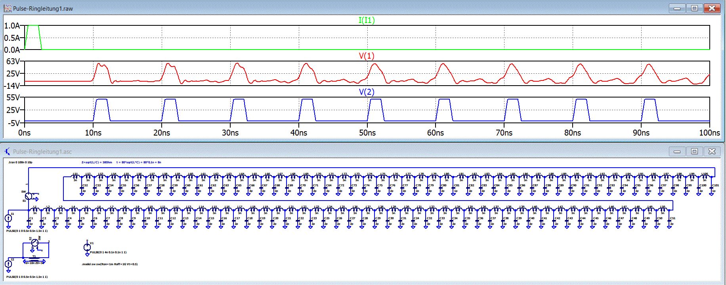The image size is (726, 285).
Task: Click the Z=sqrt(L/C) comment text
Action: pos(97,162)
